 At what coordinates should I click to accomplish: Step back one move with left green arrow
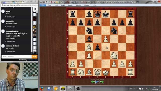point(93,82)
